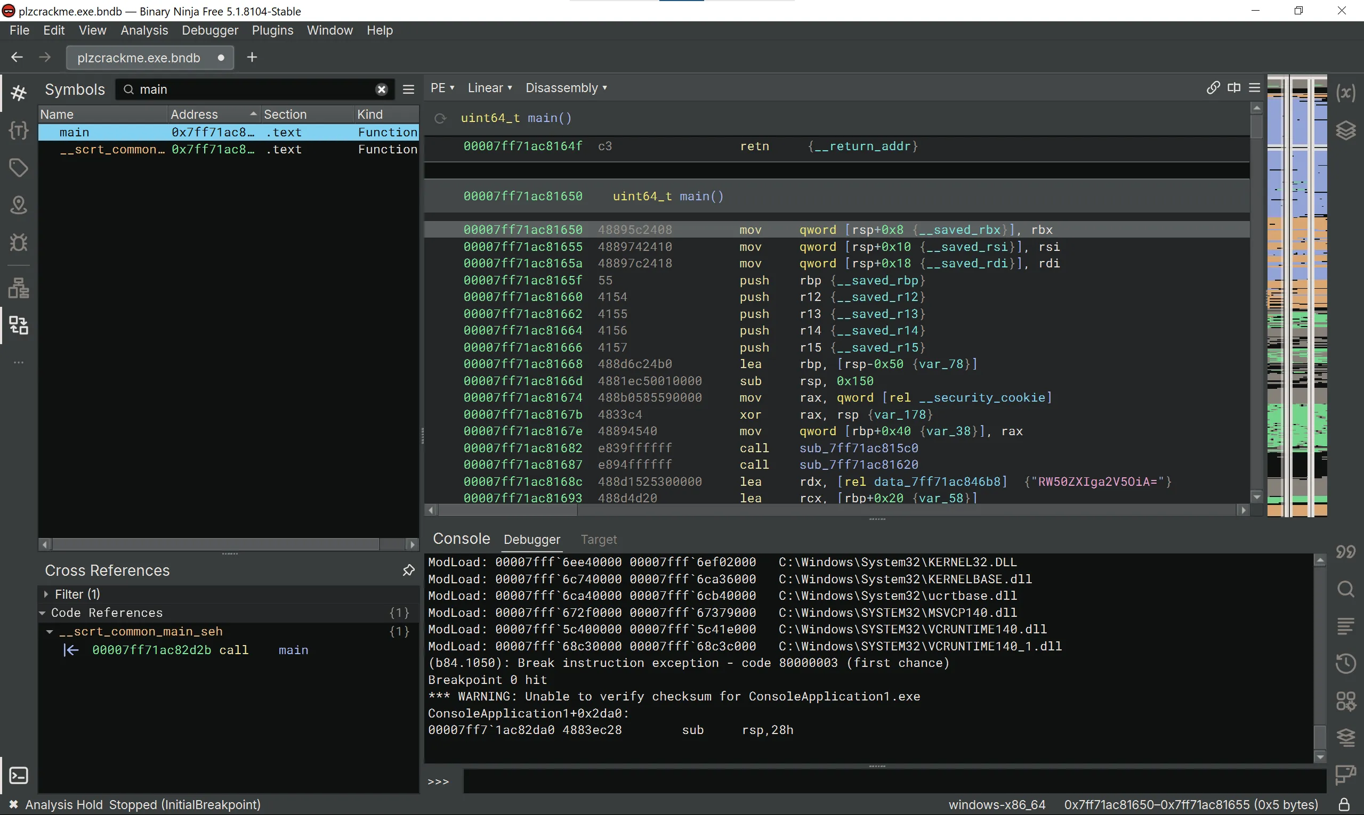Click the sync link icon in view header
The height and width of the screenshot is (815, 1364).
[1213, 88]
